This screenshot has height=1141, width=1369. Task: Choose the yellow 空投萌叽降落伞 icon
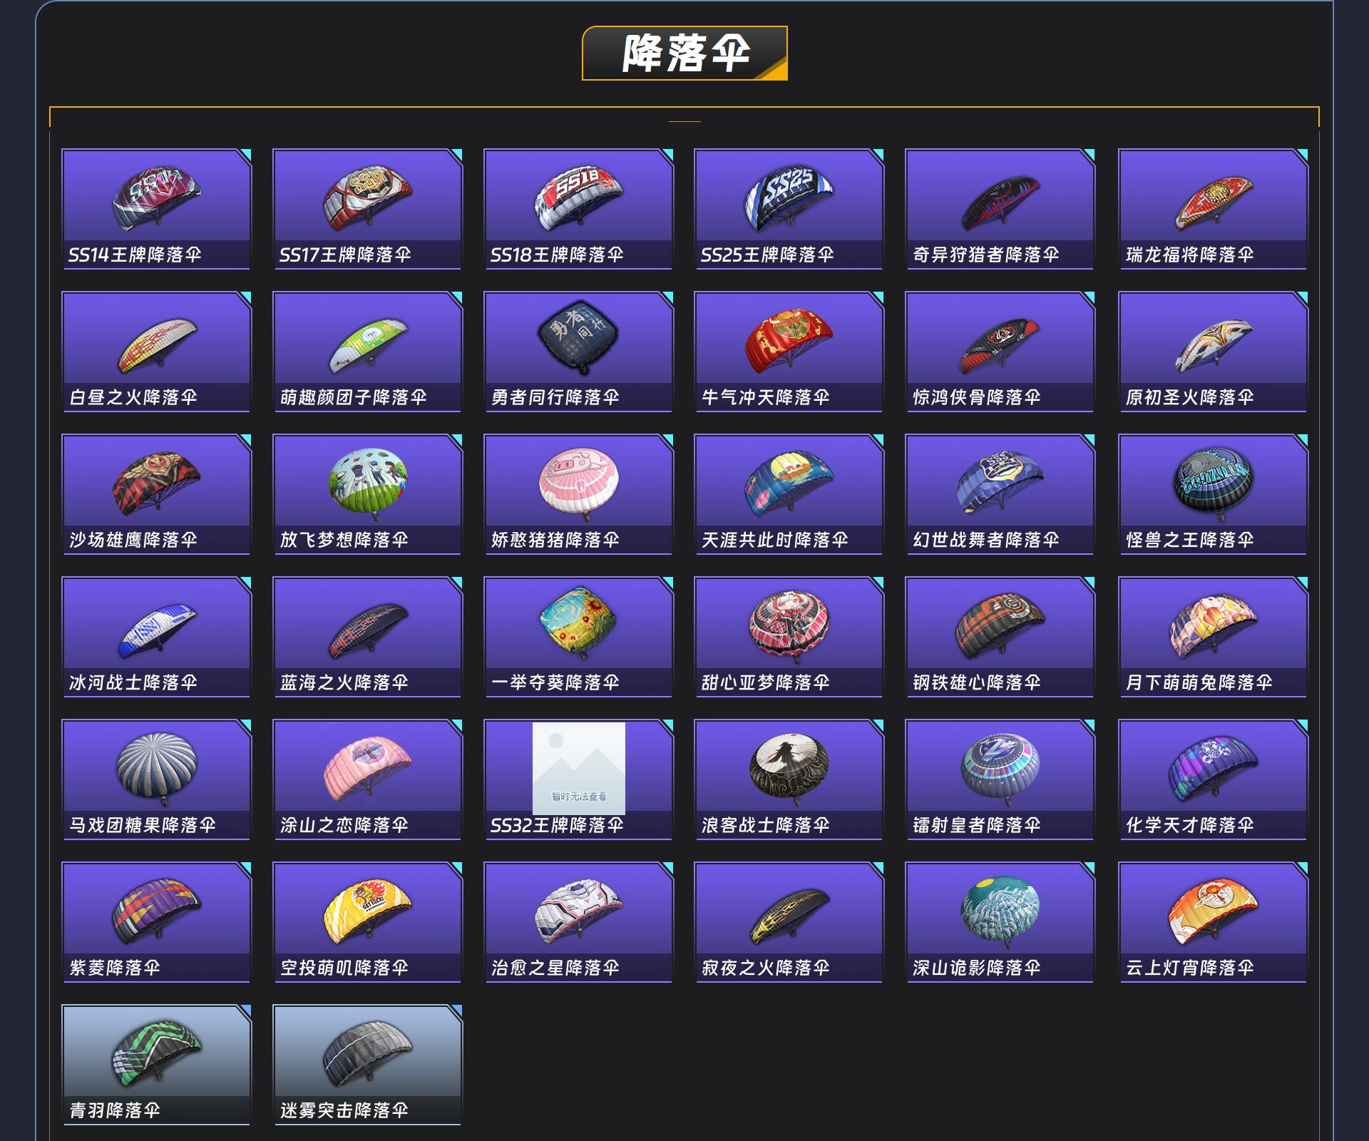367,911
